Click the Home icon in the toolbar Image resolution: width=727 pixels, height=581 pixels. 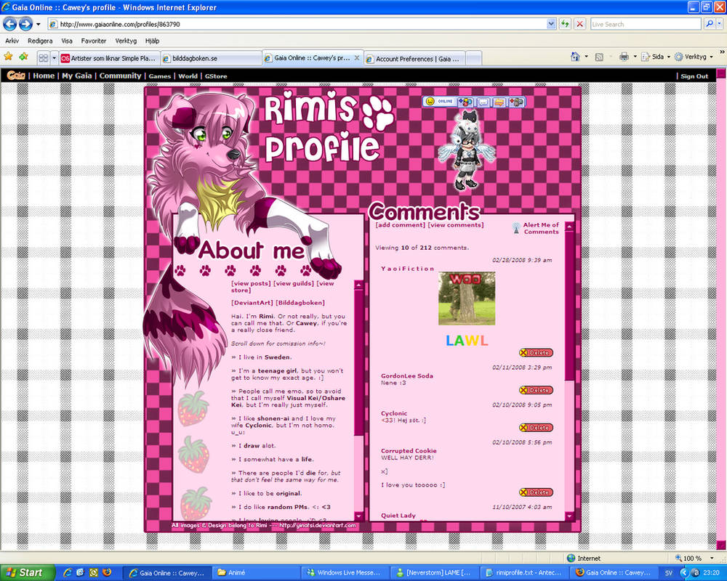coord(577,57)
